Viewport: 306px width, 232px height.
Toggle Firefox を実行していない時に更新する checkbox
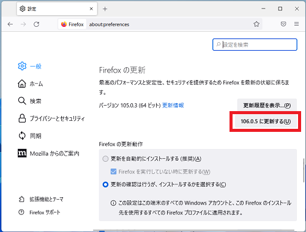click(x=113, y=172)
